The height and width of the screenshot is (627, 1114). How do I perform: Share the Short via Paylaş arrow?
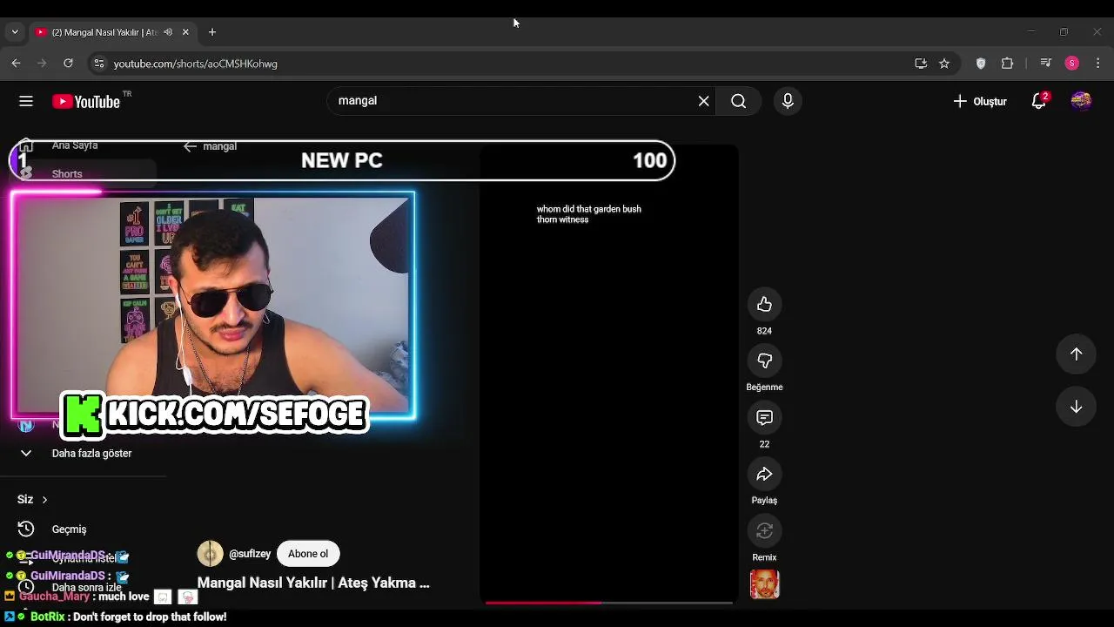(x=764, y=474)
